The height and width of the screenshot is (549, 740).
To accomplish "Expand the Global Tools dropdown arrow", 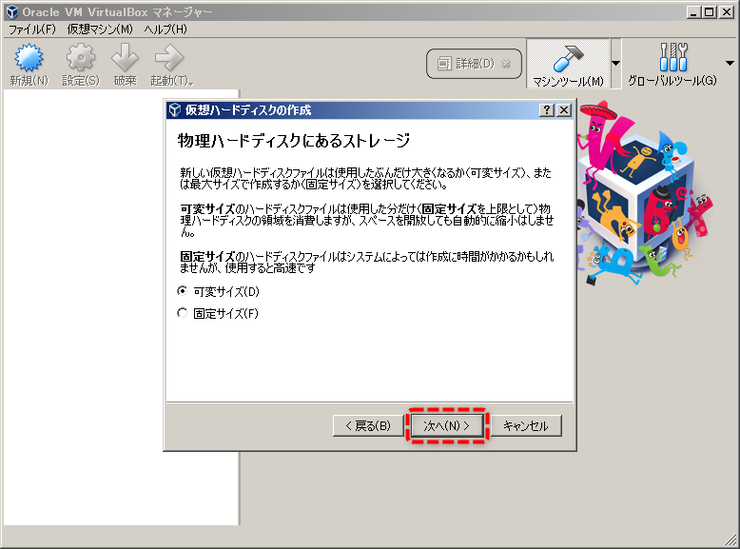I will [x=730, y=63].
